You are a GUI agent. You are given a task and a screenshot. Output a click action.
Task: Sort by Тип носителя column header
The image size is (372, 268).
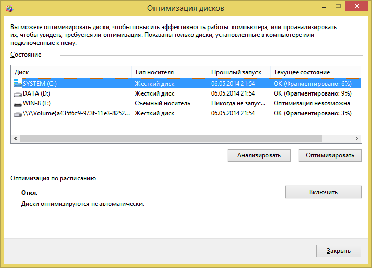pyautogui.click(x=170, y=72)
